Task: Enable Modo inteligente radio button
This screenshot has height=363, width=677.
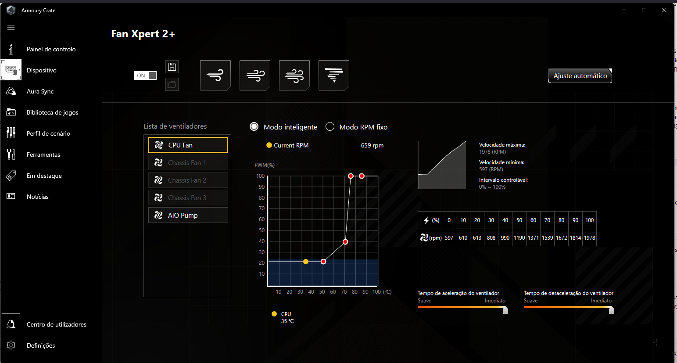Action: coord(254,126)
